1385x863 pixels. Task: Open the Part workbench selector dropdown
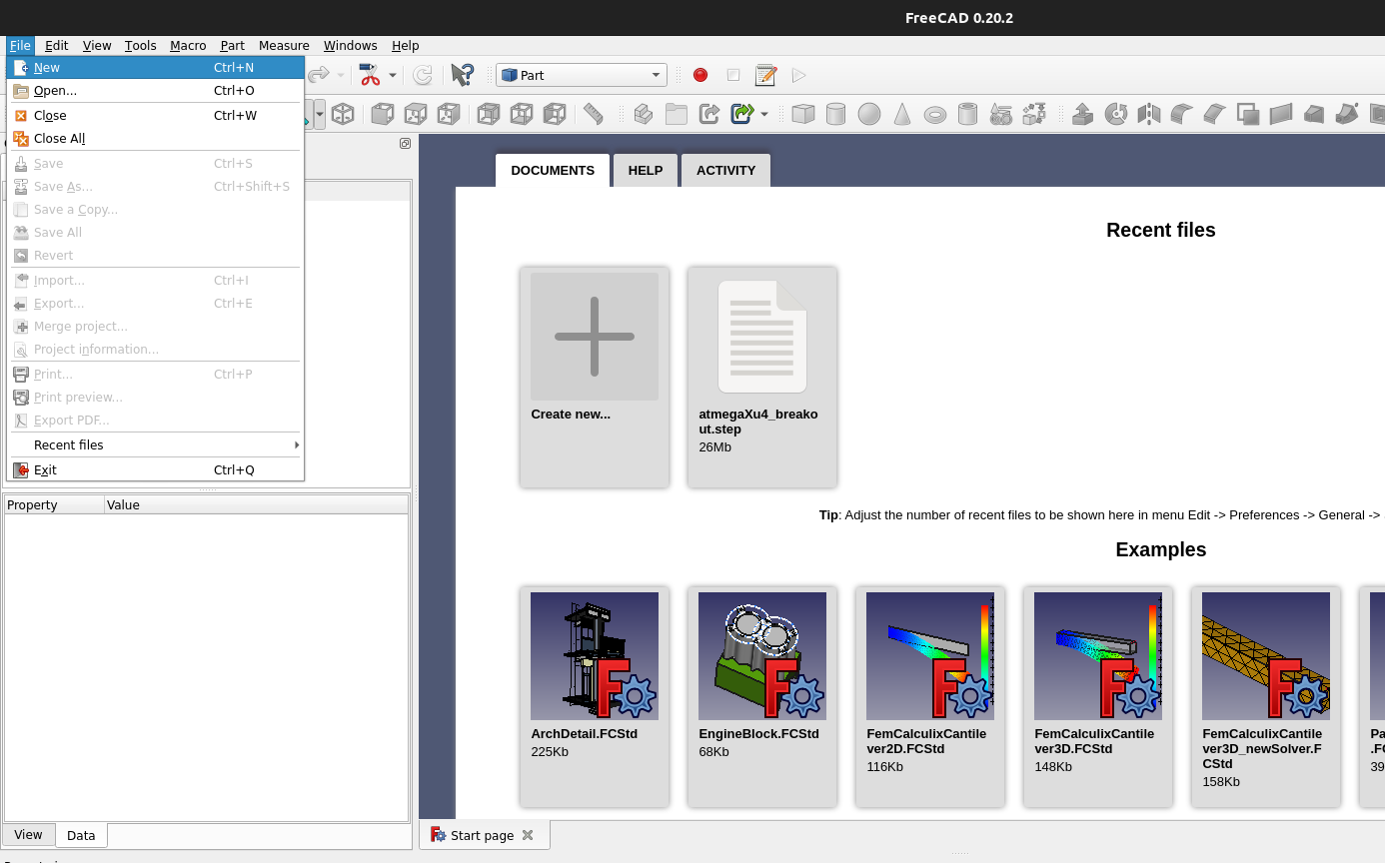582,75
